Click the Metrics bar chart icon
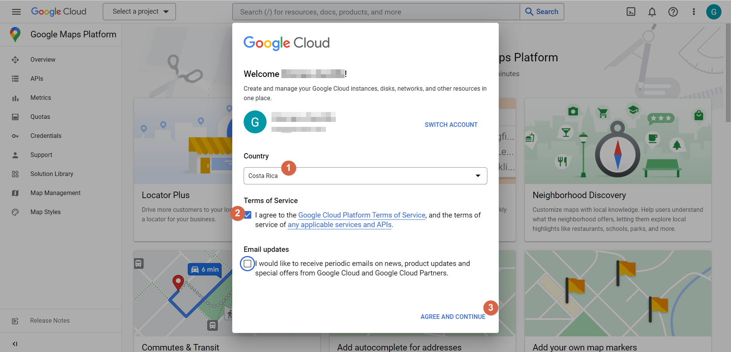This screenshot has height=352, width=731. pos(15,98)
